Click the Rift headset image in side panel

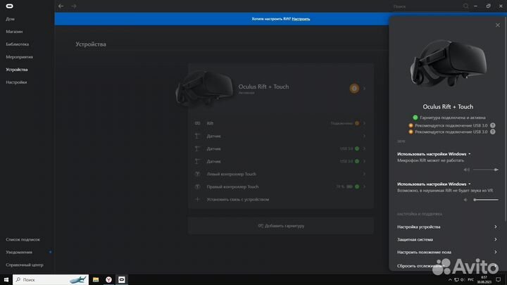pos(448,63)
